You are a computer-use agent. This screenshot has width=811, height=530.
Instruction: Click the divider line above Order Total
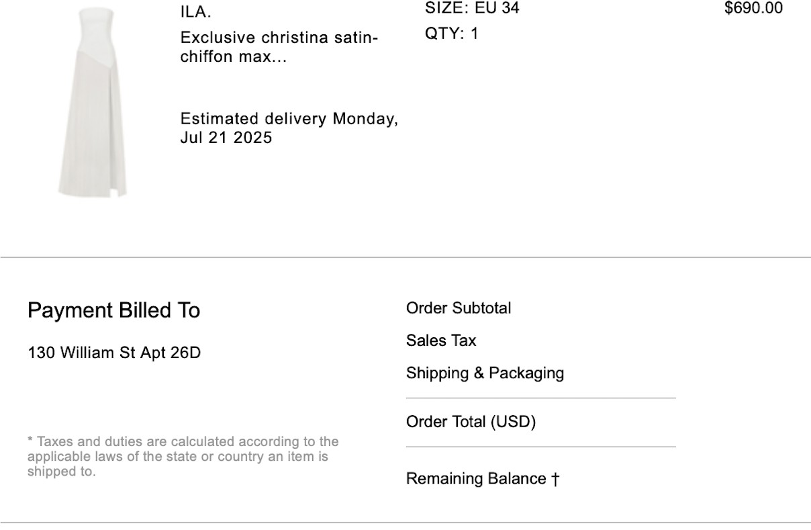tap(540, 398)
